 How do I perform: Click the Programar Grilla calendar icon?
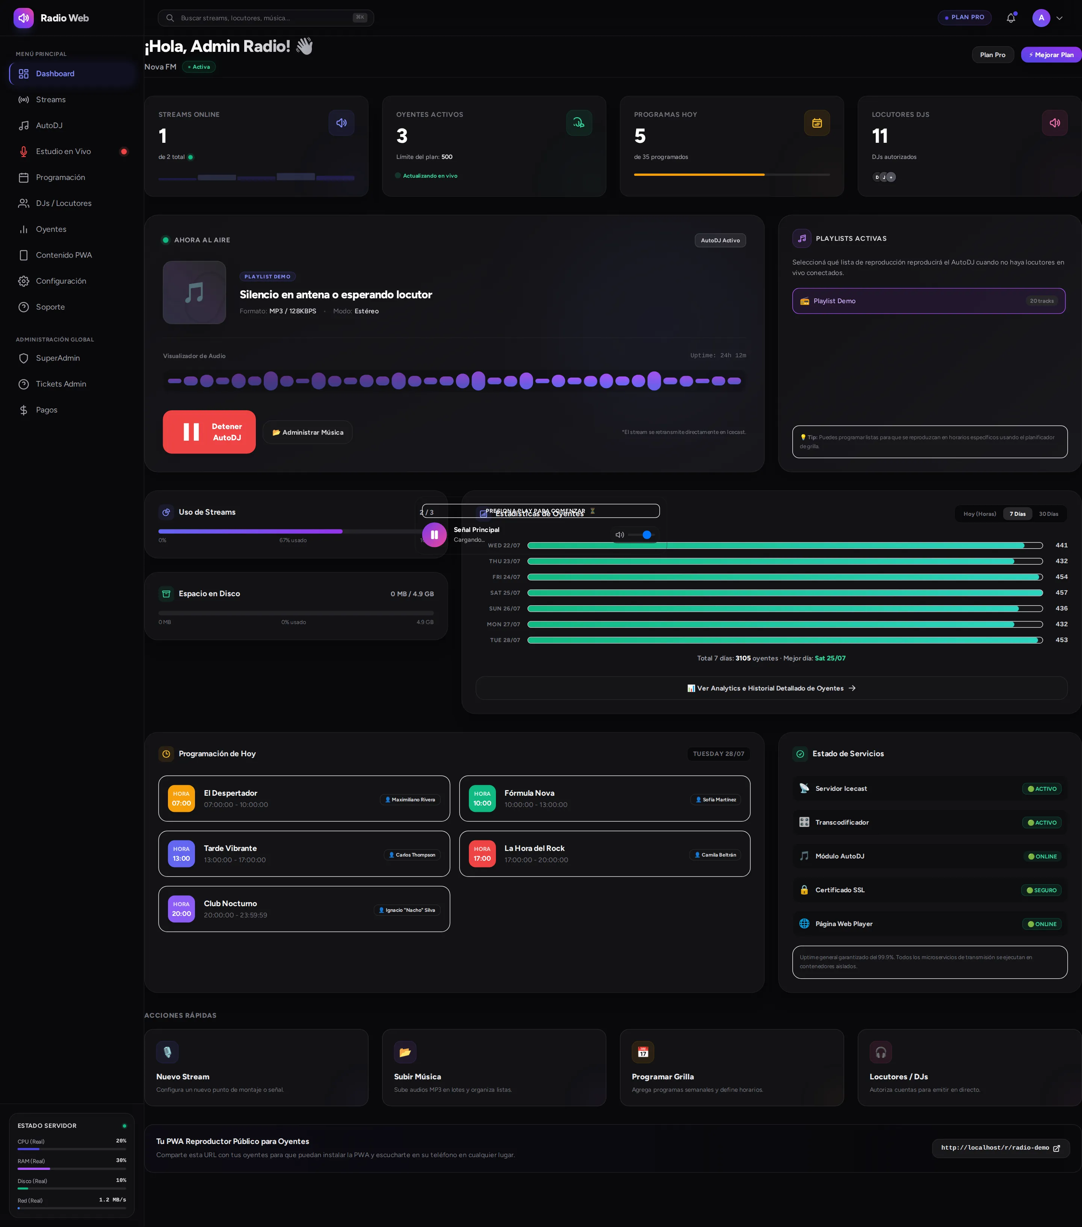(643, 1052)
